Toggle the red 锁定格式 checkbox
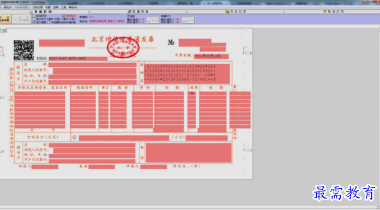380x210 pixels. tap(63, 16)
